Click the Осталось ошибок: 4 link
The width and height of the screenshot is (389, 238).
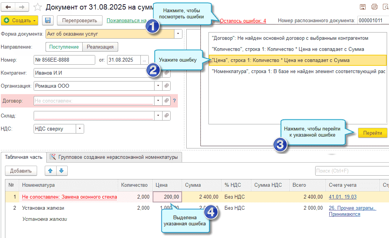coord(243,21)
